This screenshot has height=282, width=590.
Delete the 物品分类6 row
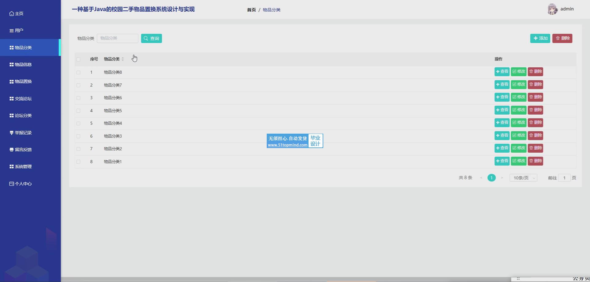pos(535,97)
